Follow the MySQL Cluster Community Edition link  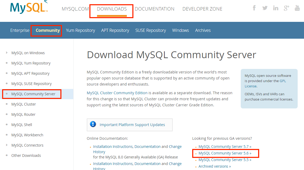117,93
